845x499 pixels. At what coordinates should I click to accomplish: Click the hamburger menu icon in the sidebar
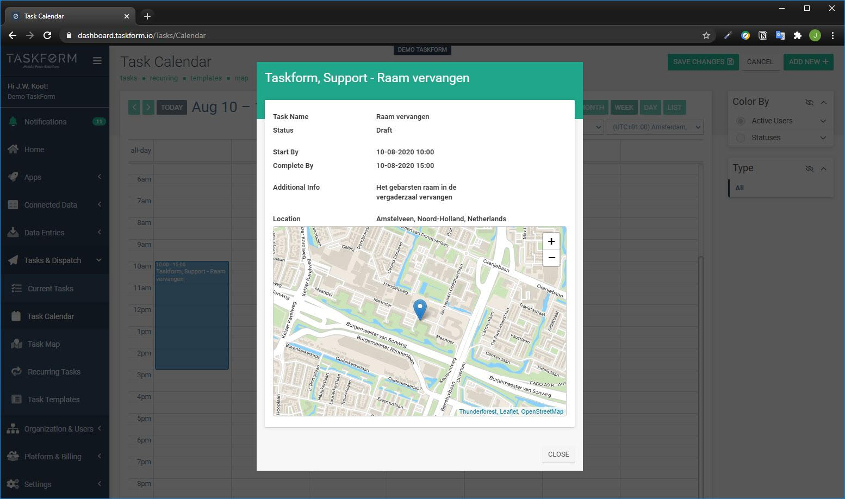(x=97, y=61)
